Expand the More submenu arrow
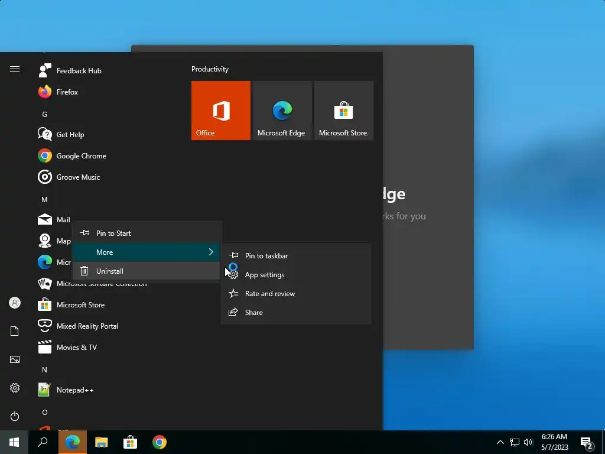The width and height of the screenshot is (605, 454). pyautogui.click(x=211, y=252)
